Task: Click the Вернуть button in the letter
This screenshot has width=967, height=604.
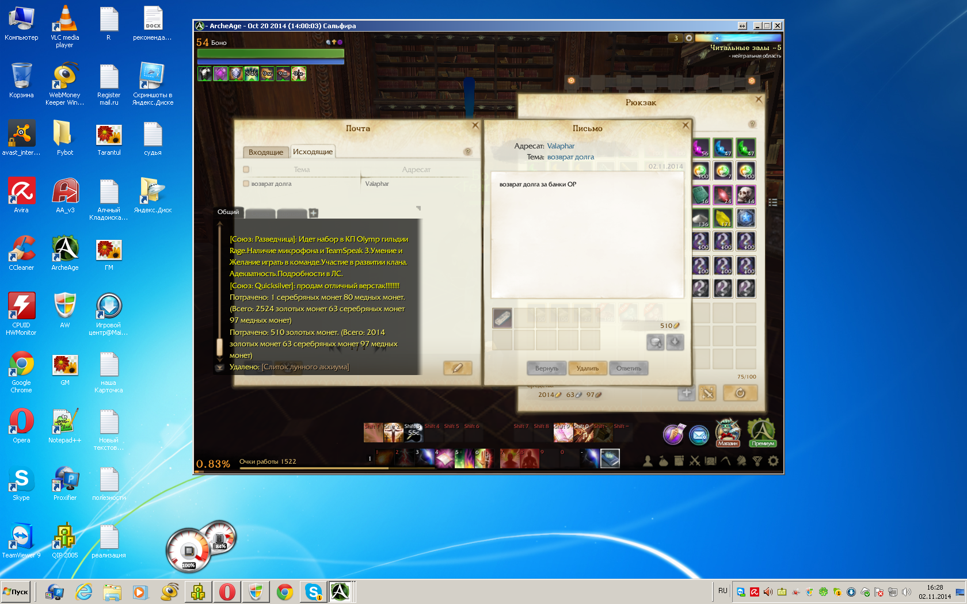Action: click(x=547, y=368)
